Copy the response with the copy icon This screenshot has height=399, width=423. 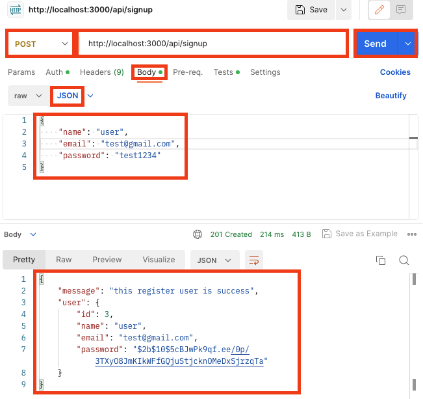pos(381,260)
